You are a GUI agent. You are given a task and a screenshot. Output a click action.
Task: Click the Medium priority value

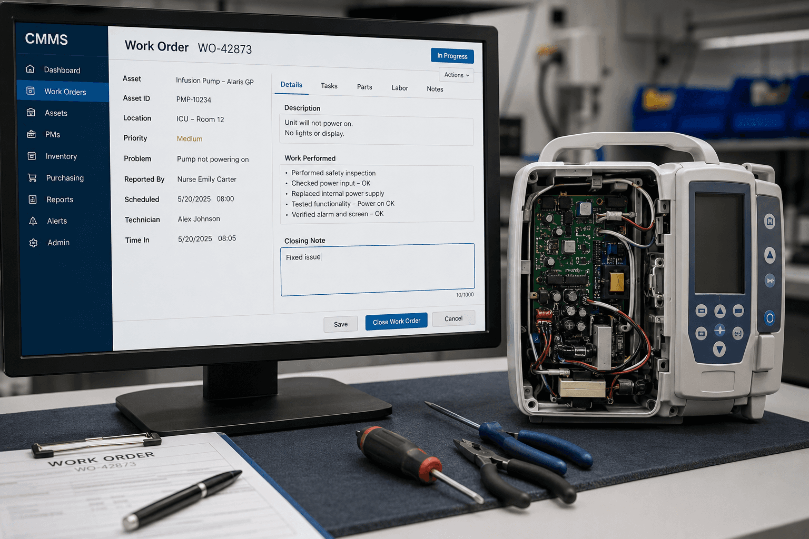click(x=190, y=139)
